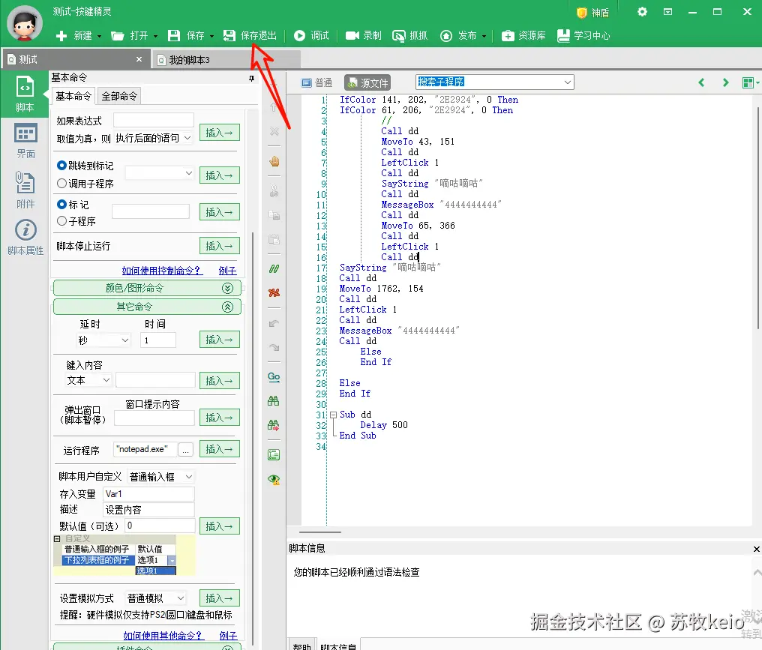The image size is (762, 650).
Task: Open the 资源库 resource library
Action: coord(523,35)
